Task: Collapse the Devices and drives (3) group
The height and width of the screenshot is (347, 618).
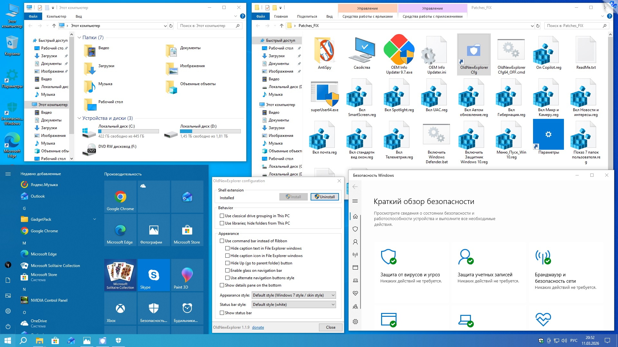Action: 79,118
